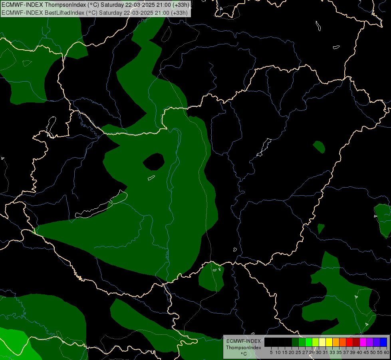
Task: Click the '50' tick label in legend
Action: click(x=373, y=352)
